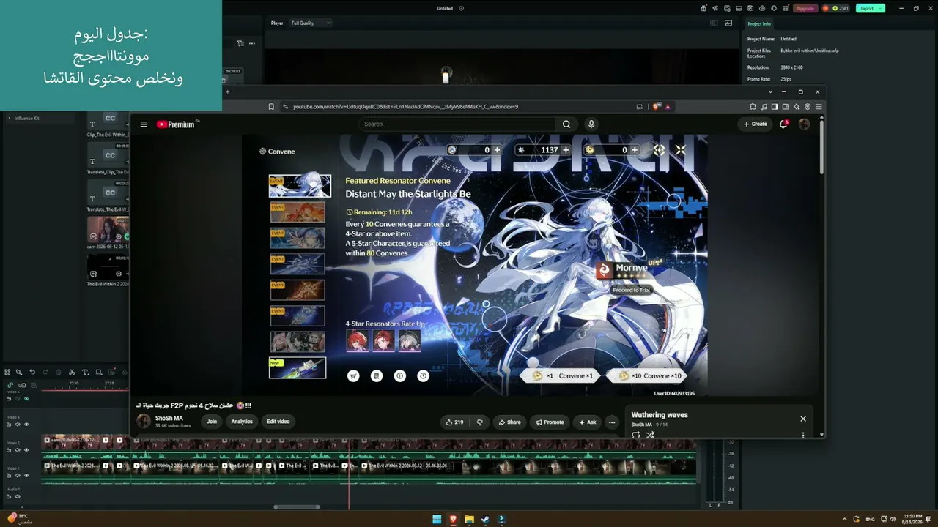Select the Text tool in timeline toolbar
Viewport: 938px width, 527px height.
tap(85, 372)
